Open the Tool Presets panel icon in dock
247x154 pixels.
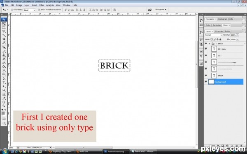pyautogui.click(x=201, y=32)
